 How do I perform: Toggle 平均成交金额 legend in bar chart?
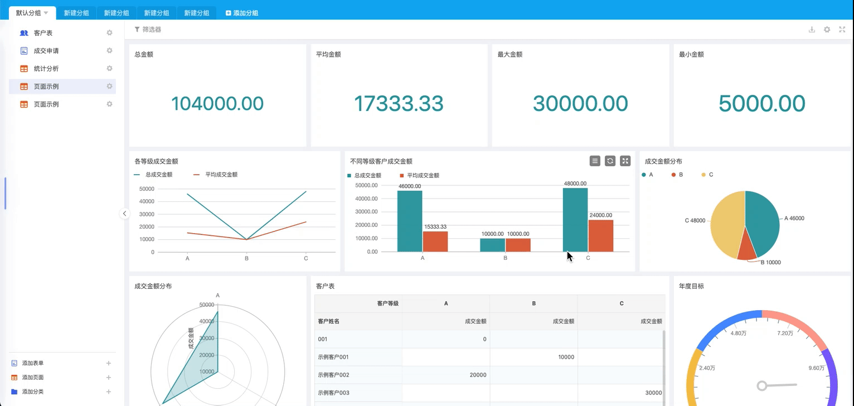click(419, 175)
